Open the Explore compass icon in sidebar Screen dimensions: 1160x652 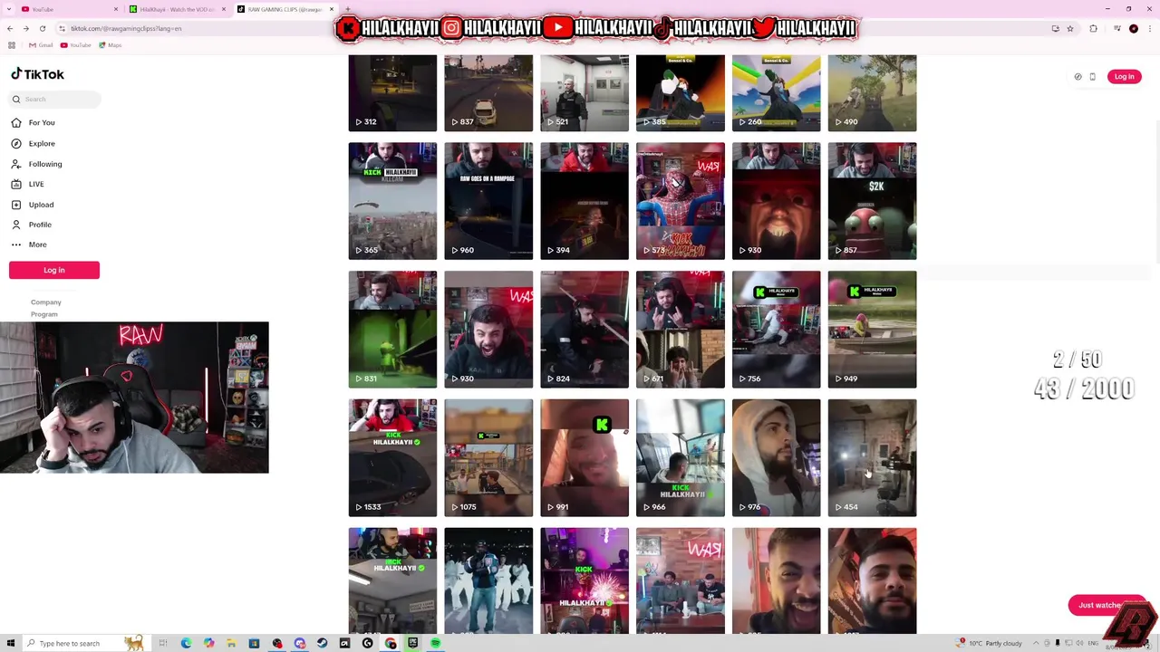click(x=16, y=143)
